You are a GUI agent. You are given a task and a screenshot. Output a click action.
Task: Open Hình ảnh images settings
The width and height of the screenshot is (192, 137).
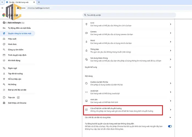point(128,101)
